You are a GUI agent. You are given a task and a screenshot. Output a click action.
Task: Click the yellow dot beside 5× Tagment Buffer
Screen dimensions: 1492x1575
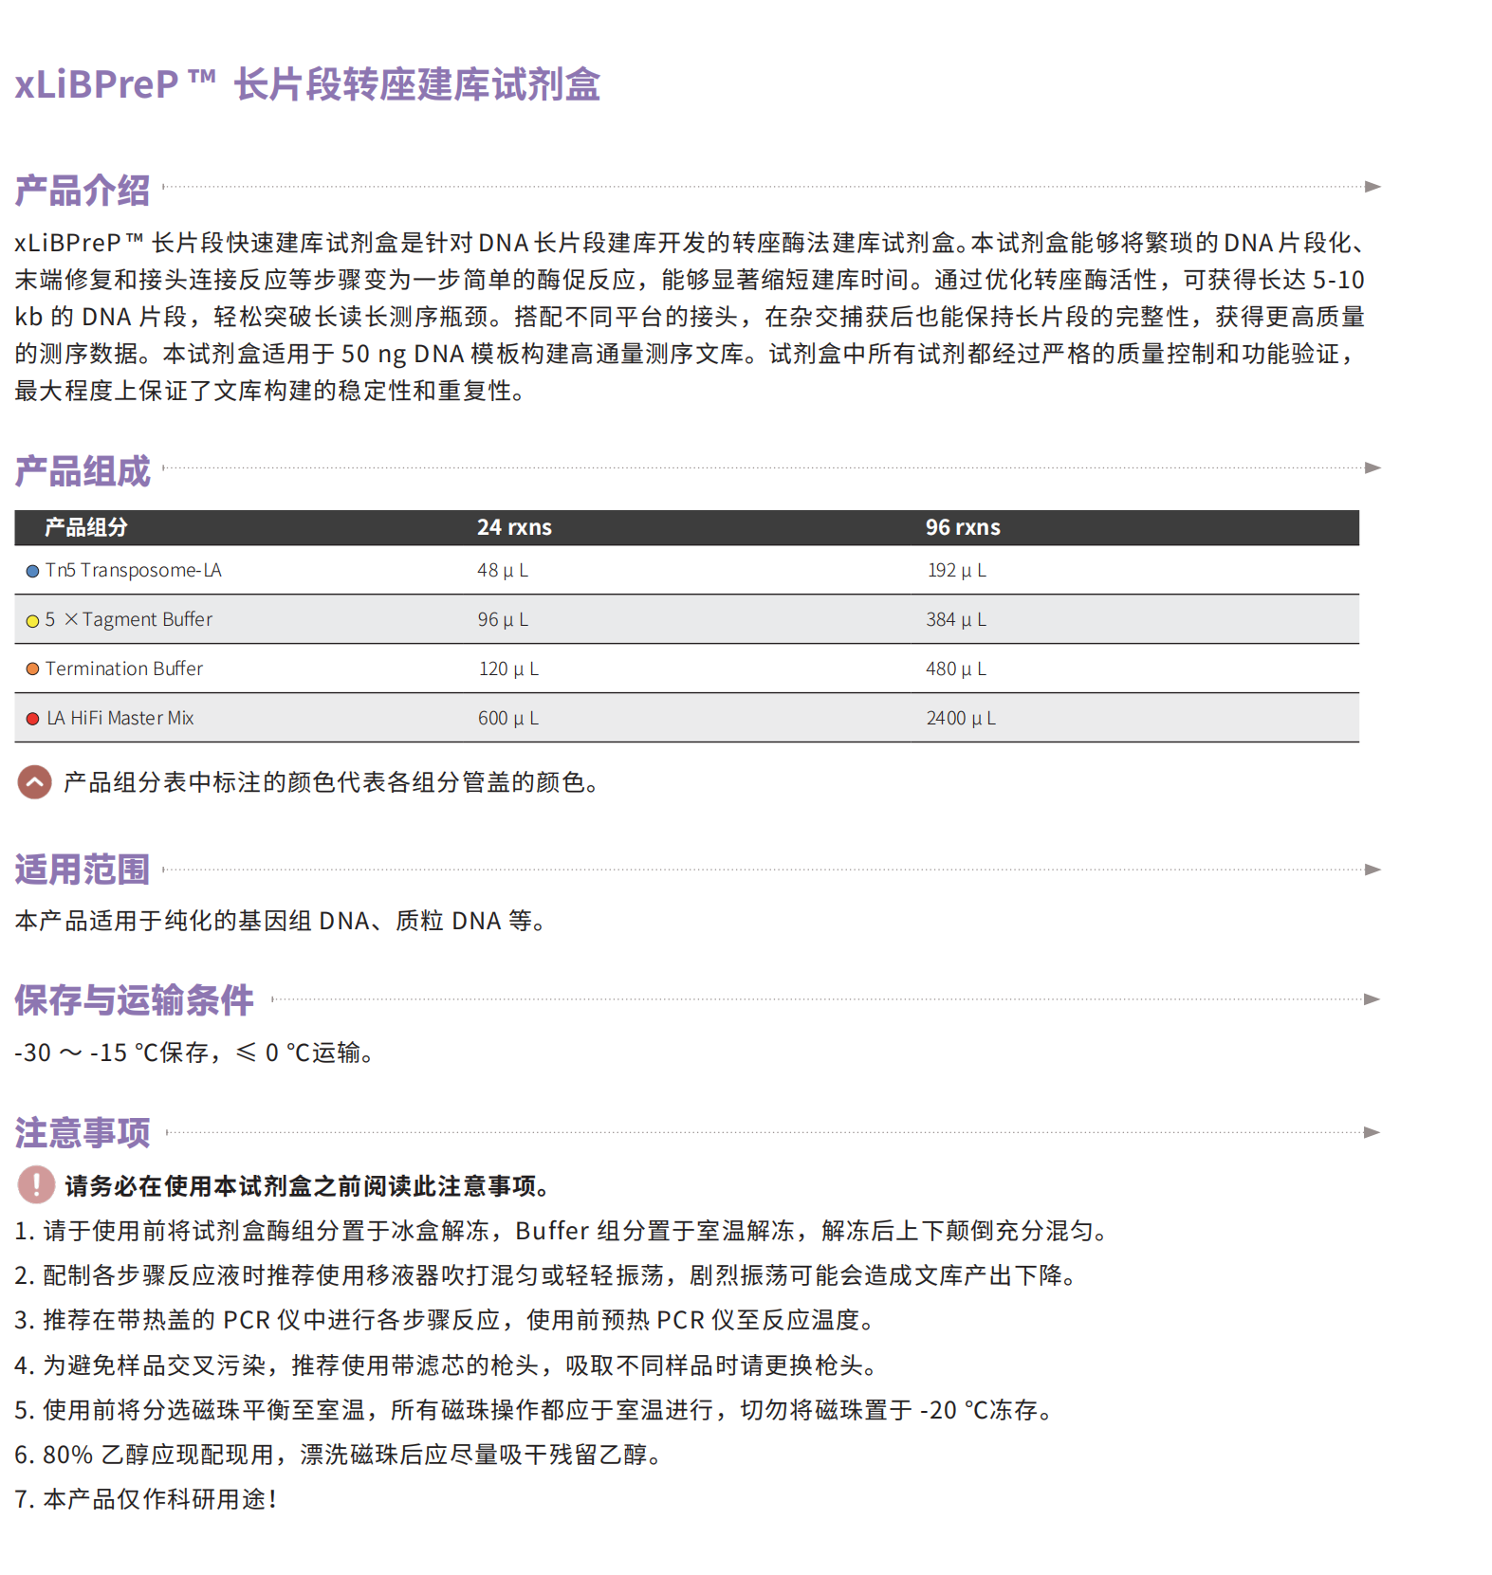(32, 621)
